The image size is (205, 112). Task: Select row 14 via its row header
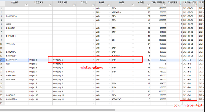click(x=2, y=60)
